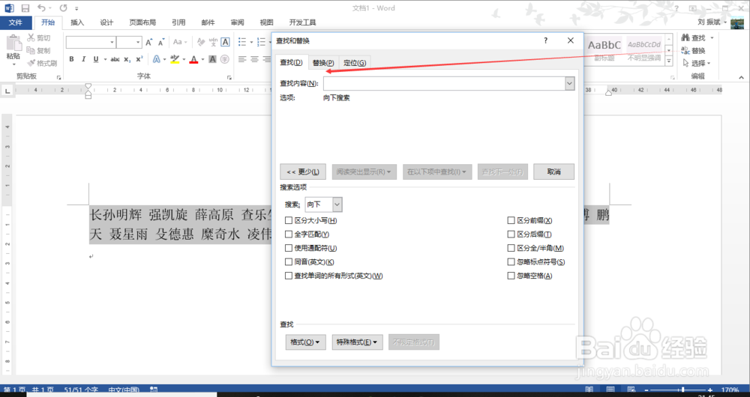Image resolution: width=750 pixels, height=397 pixels.
Task: Click the << 更少(L) button
Action: tap(303, 172)
